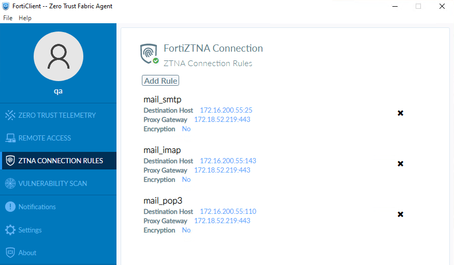The width and height of the screenshot is (454, 265).
Task: Click the About shield icon
Action: click(10, 253)
